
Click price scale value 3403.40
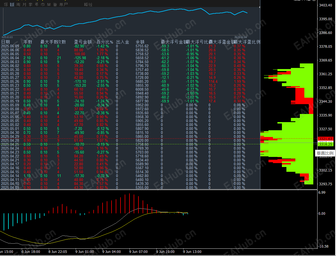pos(326,5)
